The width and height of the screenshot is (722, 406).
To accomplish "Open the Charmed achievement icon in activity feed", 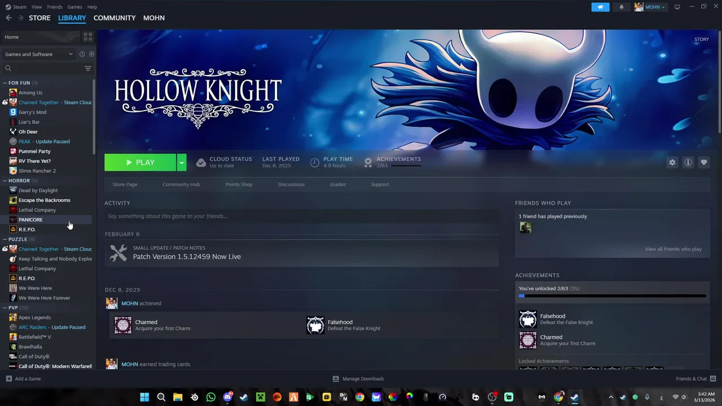I will click(123, 325).
